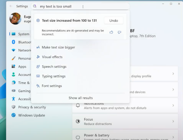Open Power & battery settings
183x140 pixels.
(125, 135)
